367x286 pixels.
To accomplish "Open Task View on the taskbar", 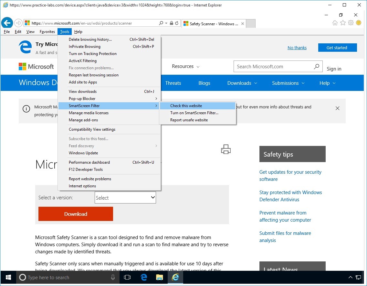I will tap(127, 277).
